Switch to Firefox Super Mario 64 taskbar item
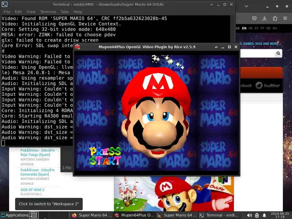292x219 pixels. coord(92,215)
